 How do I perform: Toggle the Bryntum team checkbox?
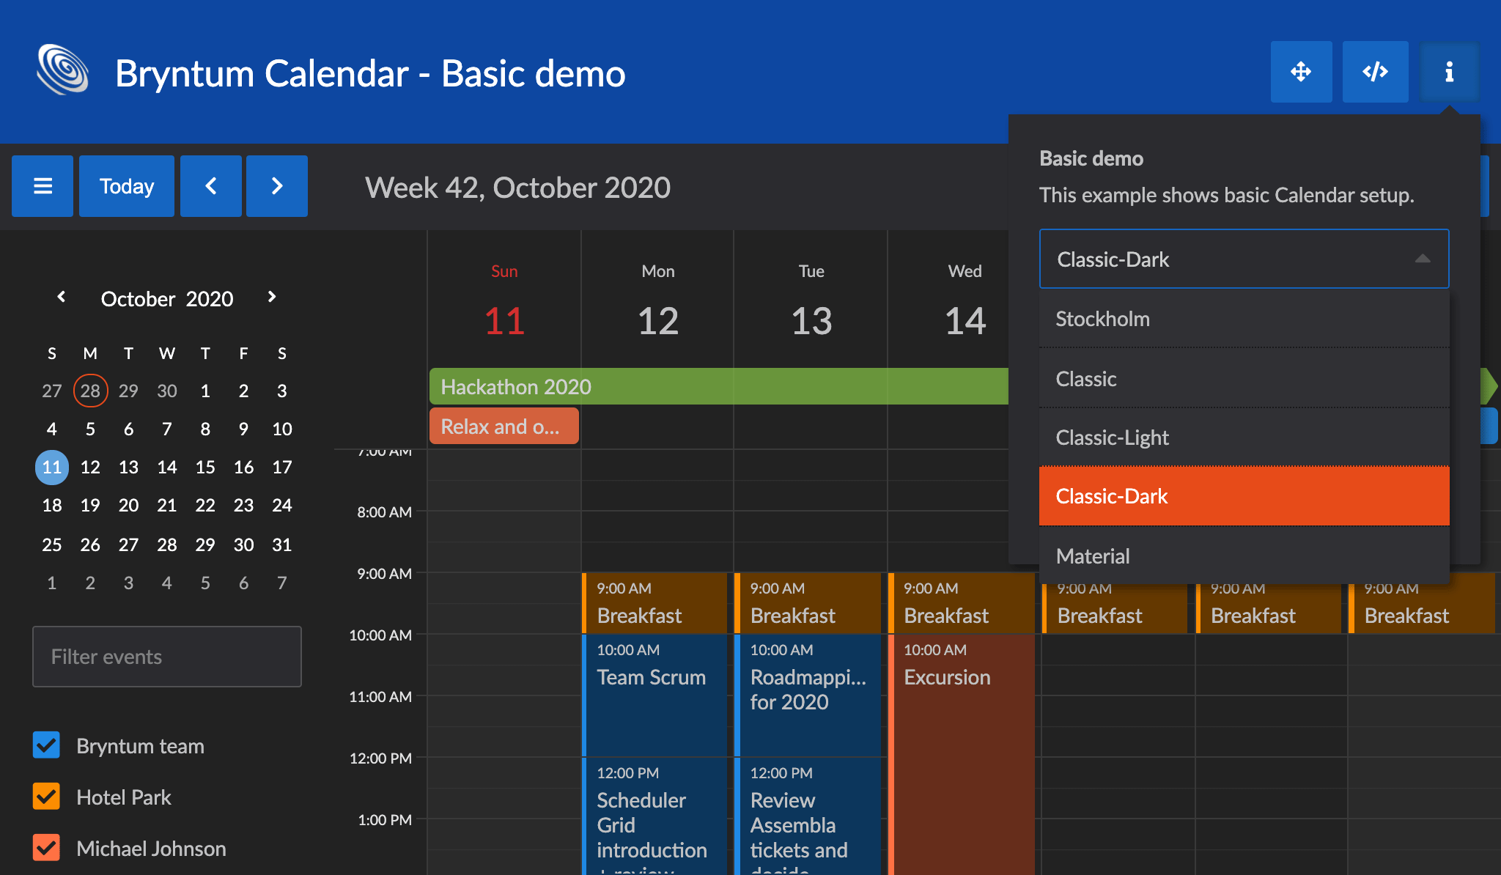point(46,745)
